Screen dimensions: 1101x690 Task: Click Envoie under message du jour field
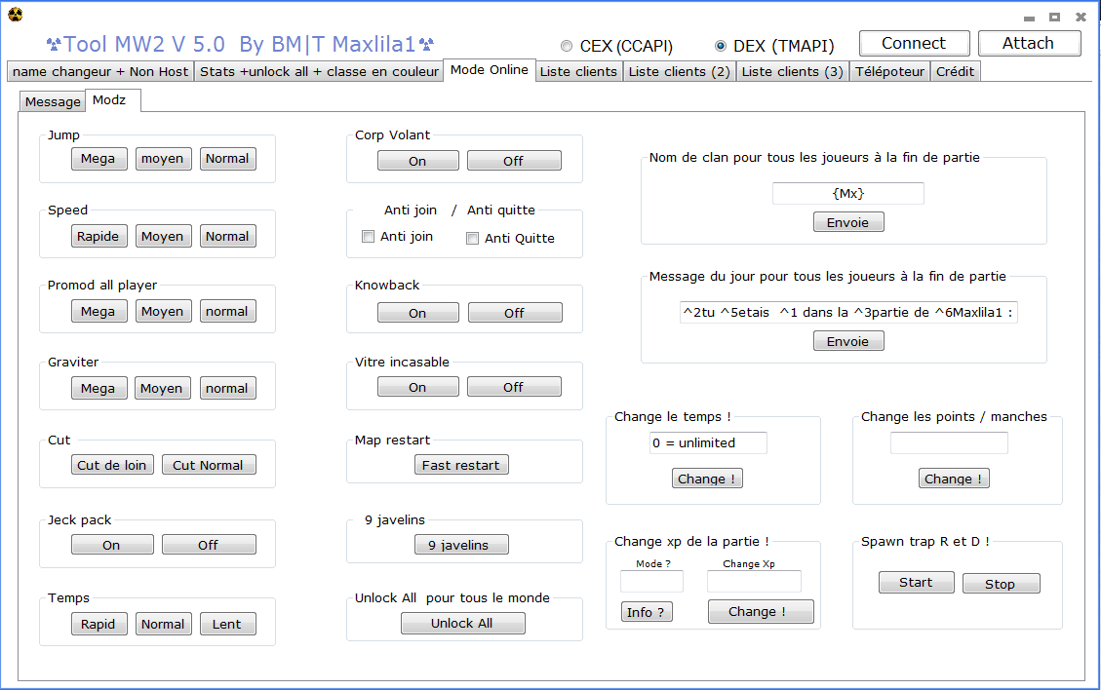(848, 341)
